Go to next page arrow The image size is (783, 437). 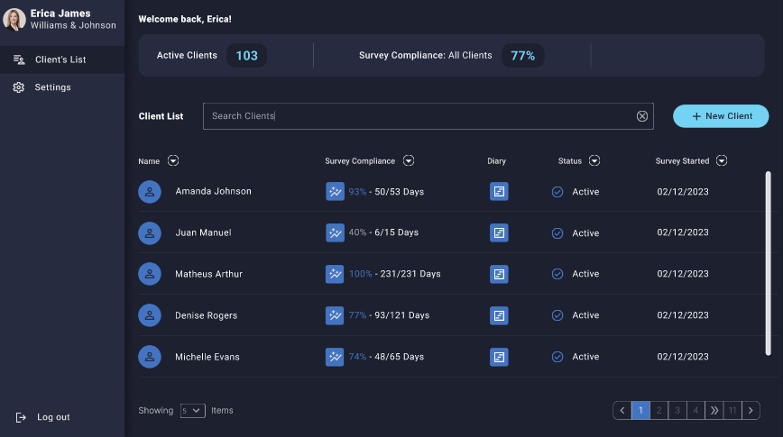coord(751,411)
